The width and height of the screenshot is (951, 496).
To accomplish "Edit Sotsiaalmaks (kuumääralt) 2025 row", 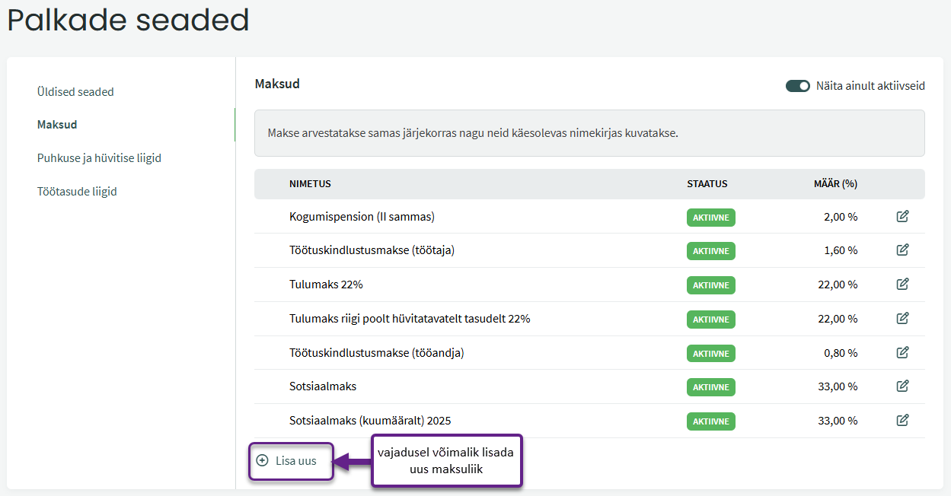I will click(902, 421).
